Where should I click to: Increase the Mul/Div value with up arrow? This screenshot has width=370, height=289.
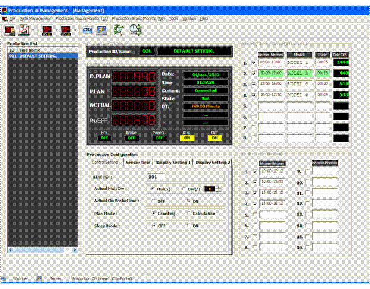click(218, 187)
